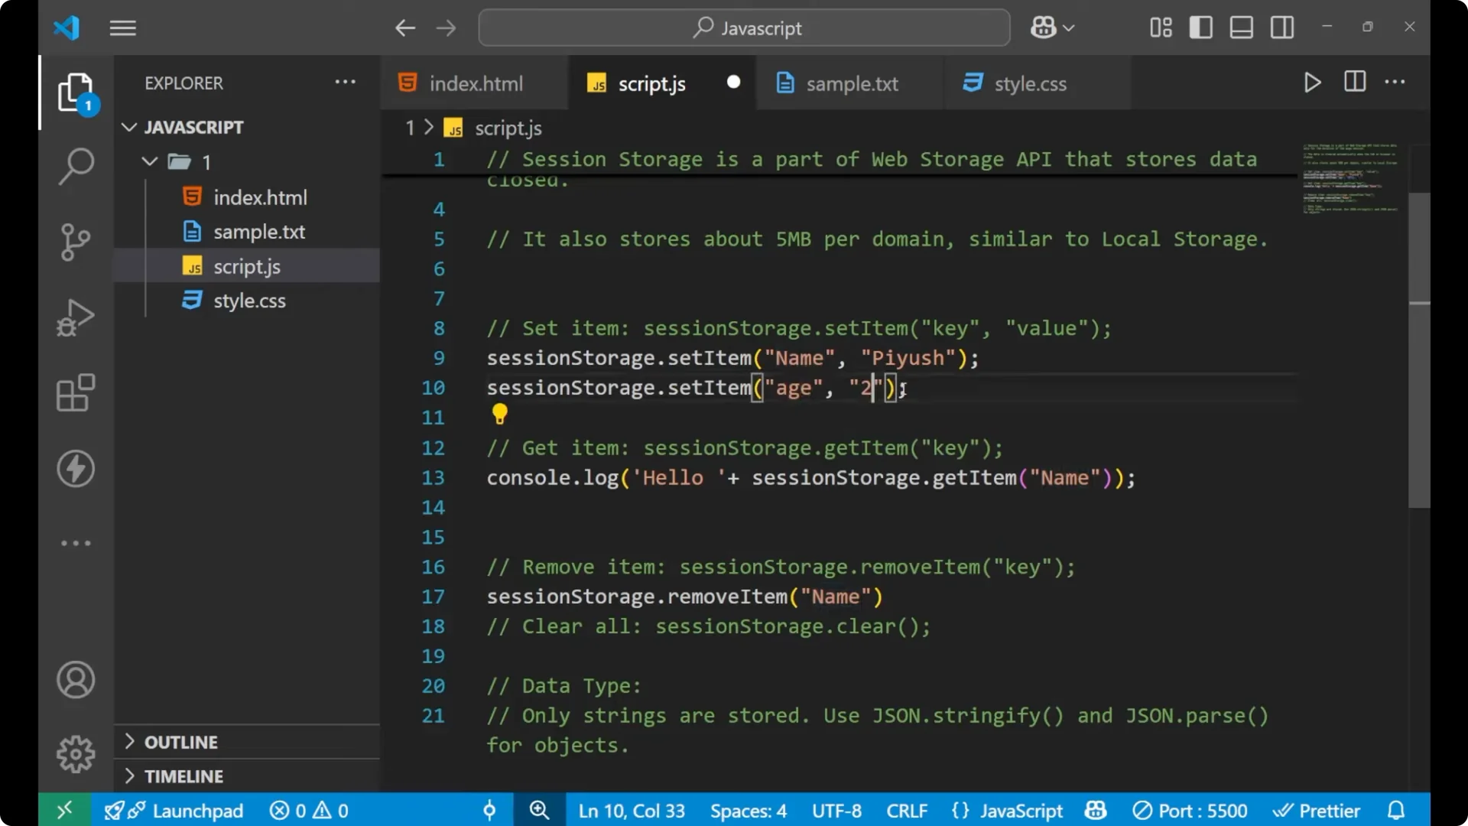
Task: Open the notifications bell in status bar
Action: click(x=1397, y=810)
